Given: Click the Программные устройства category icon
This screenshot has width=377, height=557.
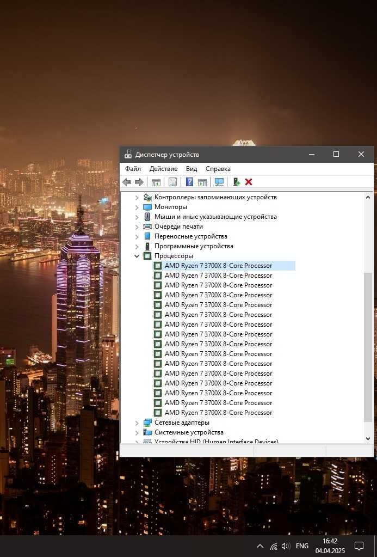Looking at the screenshot, I should 147,246.
